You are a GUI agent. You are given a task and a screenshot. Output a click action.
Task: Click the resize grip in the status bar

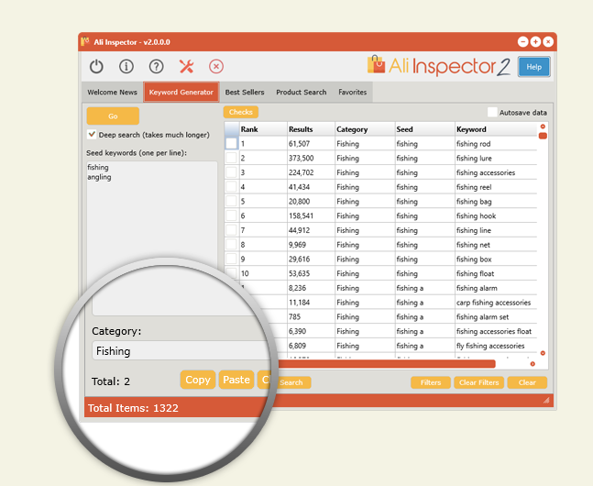click(x=546, y=400)
